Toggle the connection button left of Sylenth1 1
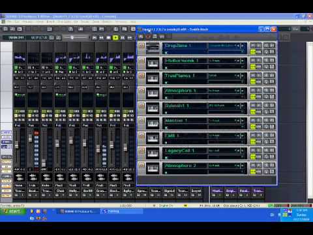 142,106
